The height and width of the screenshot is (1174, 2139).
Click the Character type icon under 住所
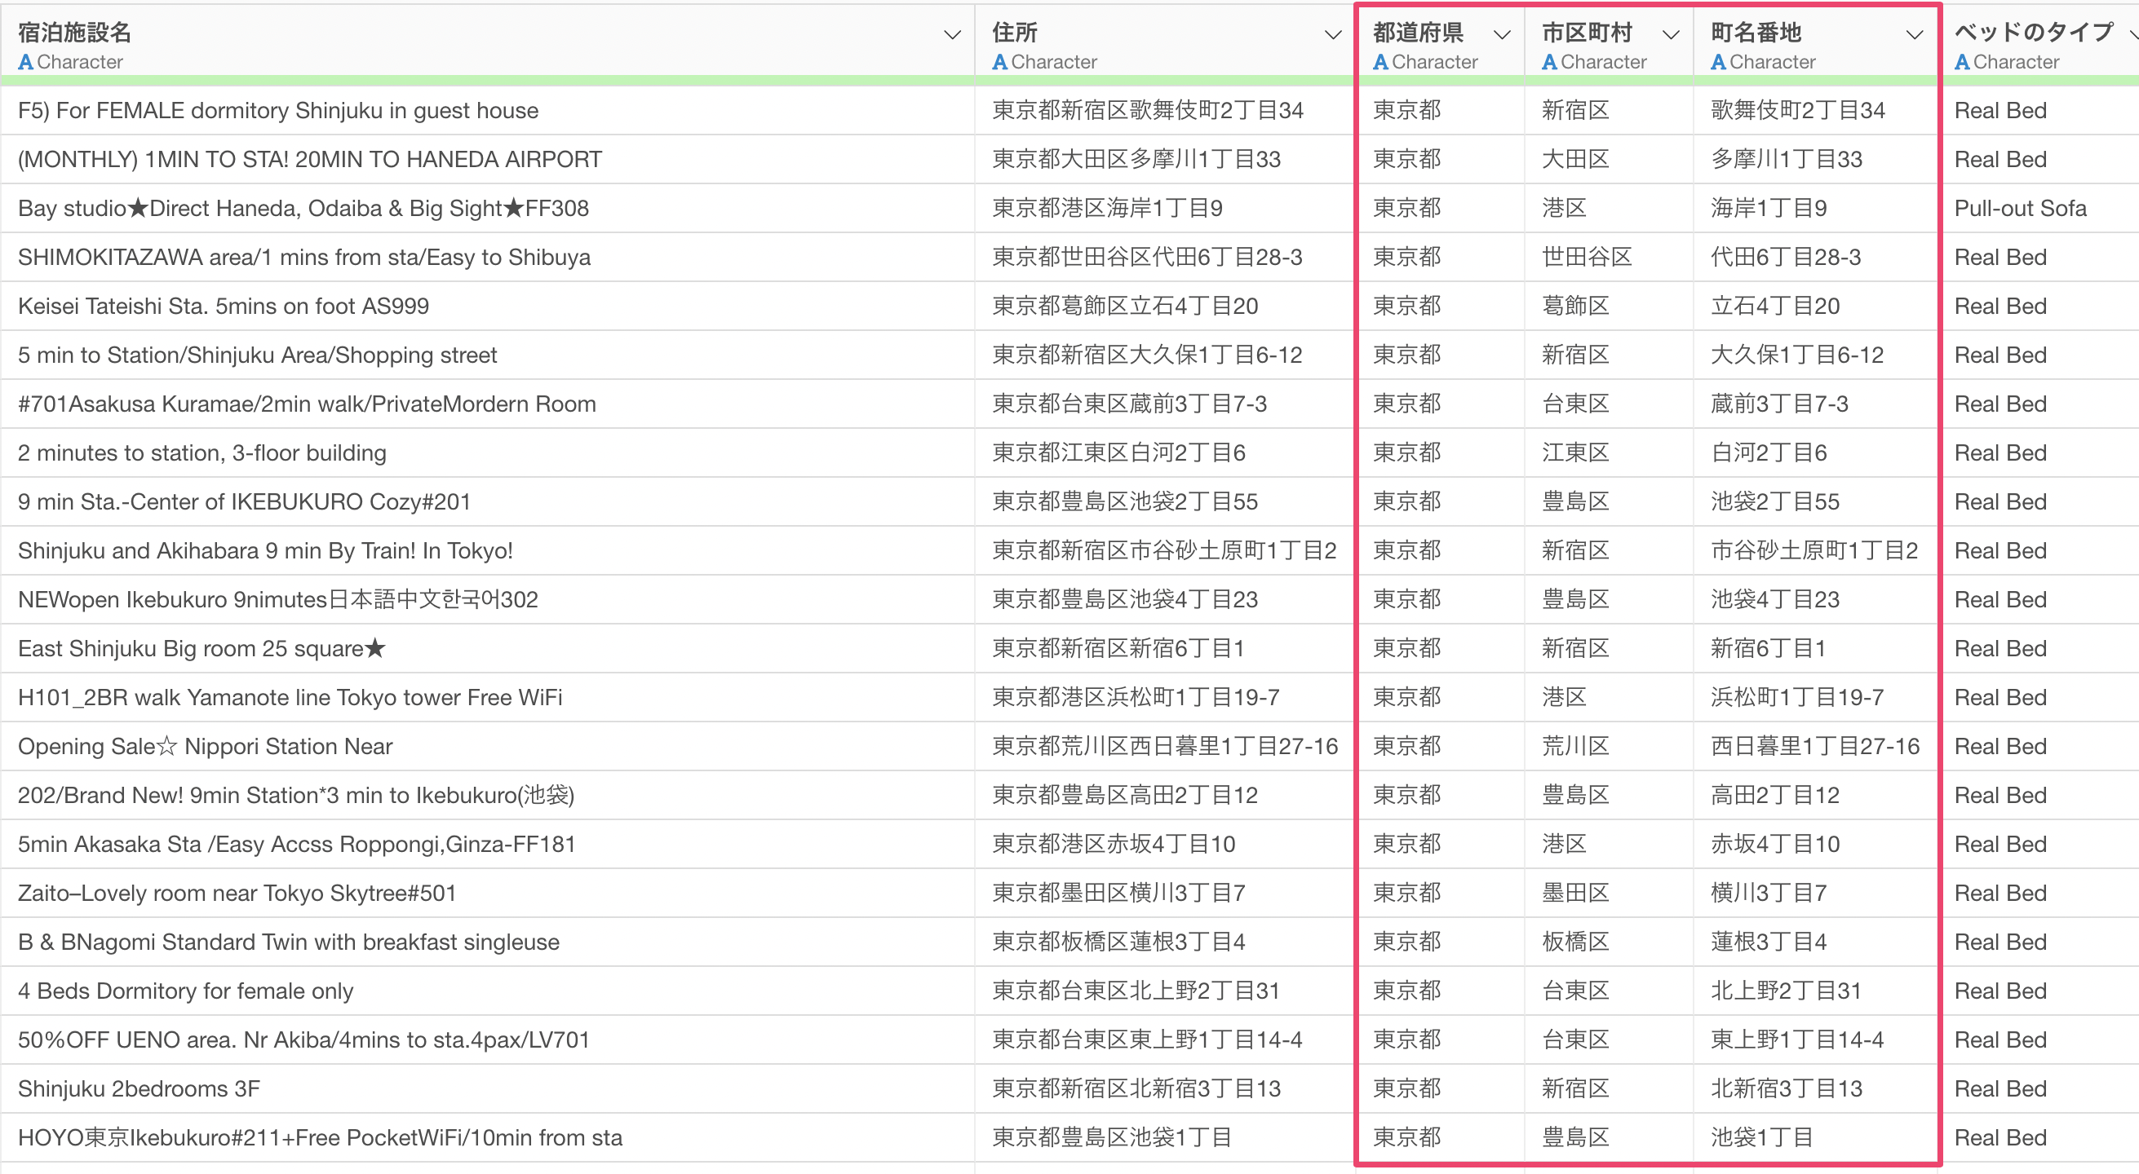[x=1000, y=62]
